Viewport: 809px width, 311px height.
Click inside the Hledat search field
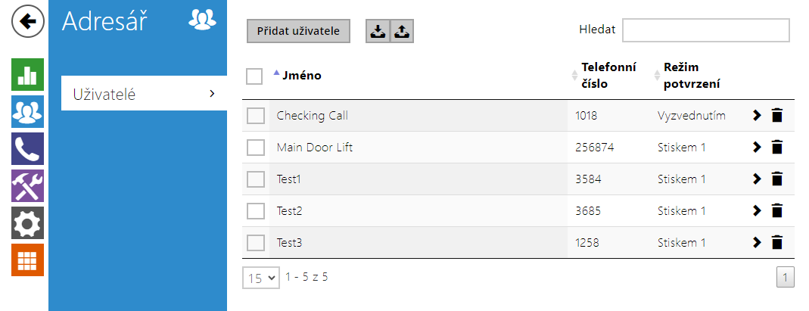[x=706, y=30]
